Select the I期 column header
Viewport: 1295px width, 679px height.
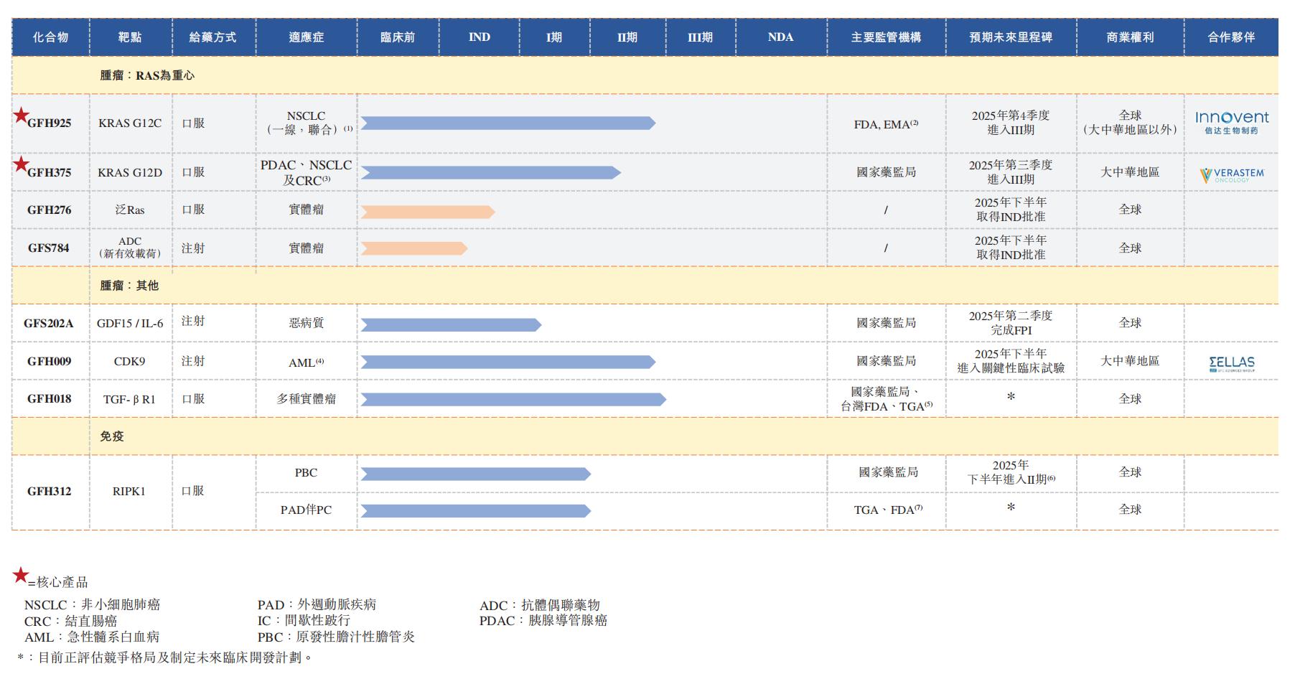point(554,37)
